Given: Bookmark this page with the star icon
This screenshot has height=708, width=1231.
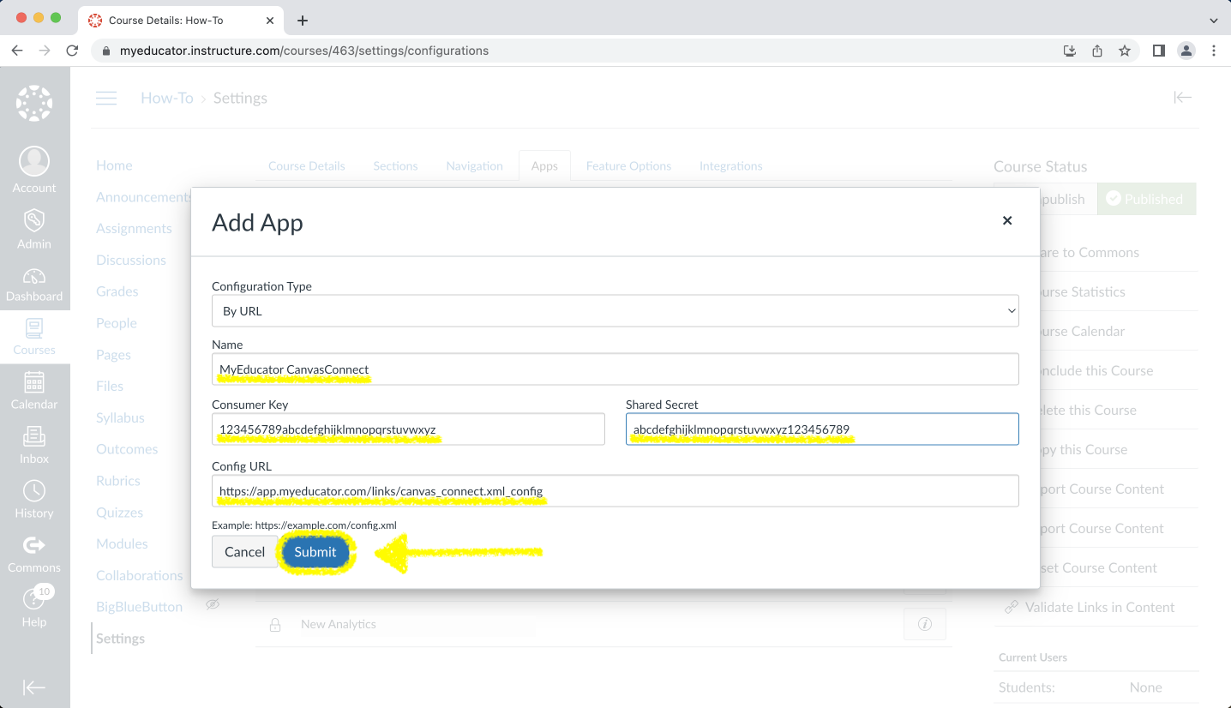Looking at the screenshot, I should pos(1125,51).
